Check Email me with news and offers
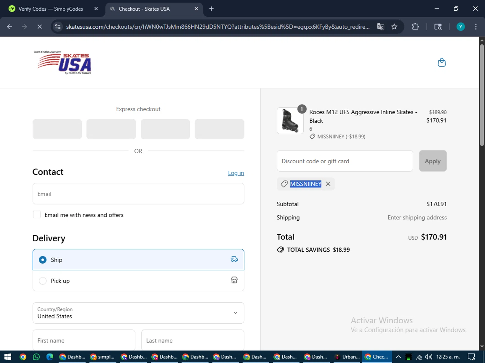This screenshot has width=485, height=363. coord(37,215)
